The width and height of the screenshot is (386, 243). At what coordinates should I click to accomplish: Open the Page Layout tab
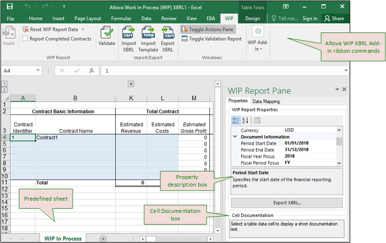88,18
